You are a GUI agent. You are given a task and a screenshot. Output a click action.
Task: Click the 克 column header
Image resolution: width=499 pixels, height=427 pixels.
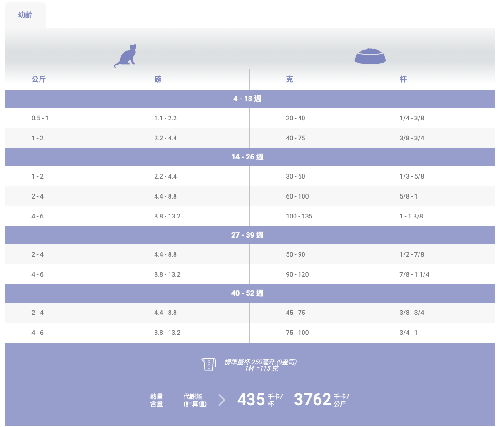click(289, 79)
